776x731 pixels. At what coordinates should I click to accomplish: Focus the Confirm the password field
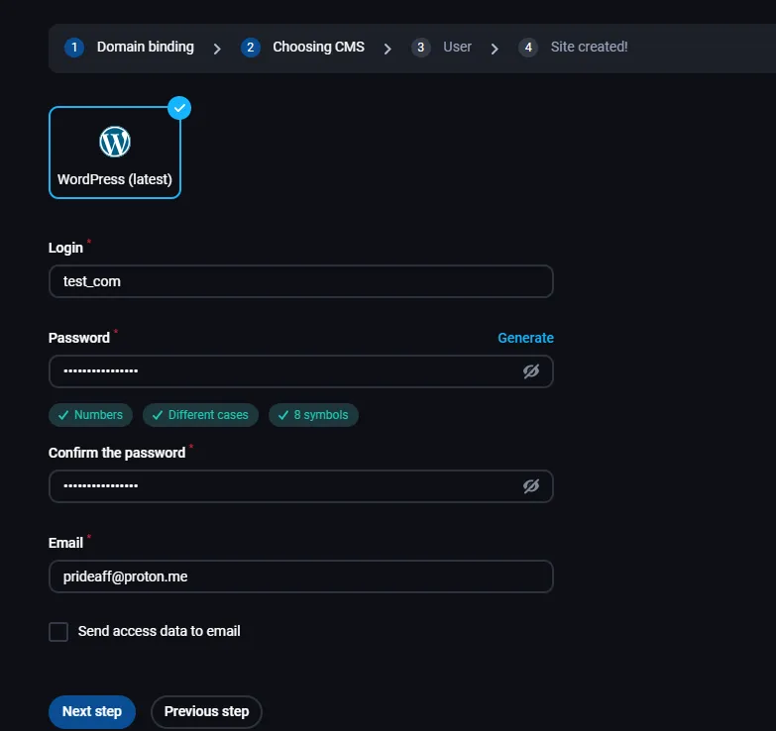(x=301, y=486)
